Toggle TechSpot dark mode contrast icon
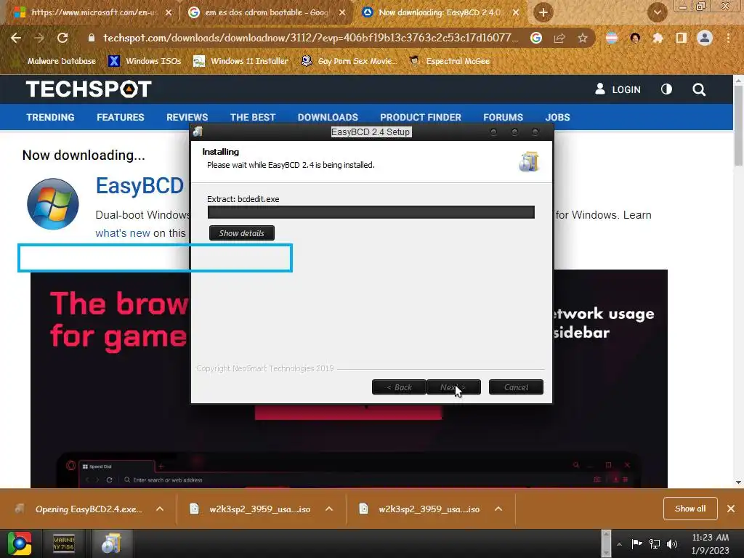This screenshot has height=558, width=744. click(666, 89)
